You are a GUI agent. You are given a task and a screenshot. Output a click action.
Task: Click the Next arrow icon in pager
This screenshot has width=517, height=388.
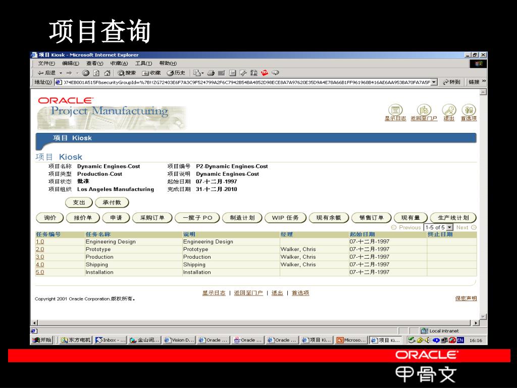[x=474, y=227]
